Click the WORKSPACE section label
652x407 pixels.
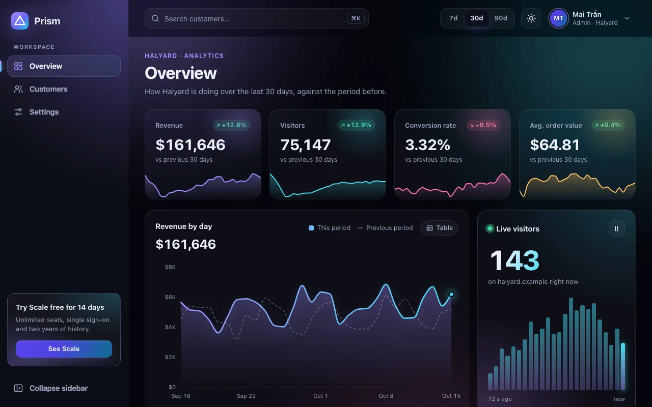tap(34, 47)
